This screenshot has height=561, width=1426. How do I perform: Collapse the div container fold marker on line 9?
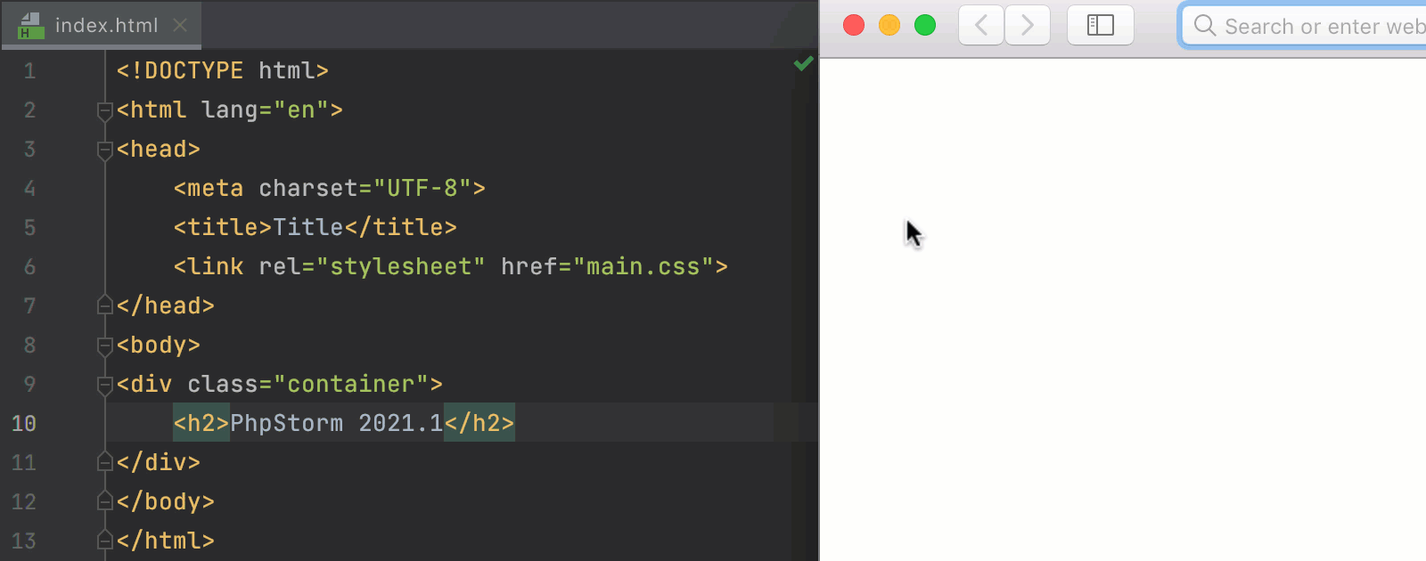tap(105, 385)
